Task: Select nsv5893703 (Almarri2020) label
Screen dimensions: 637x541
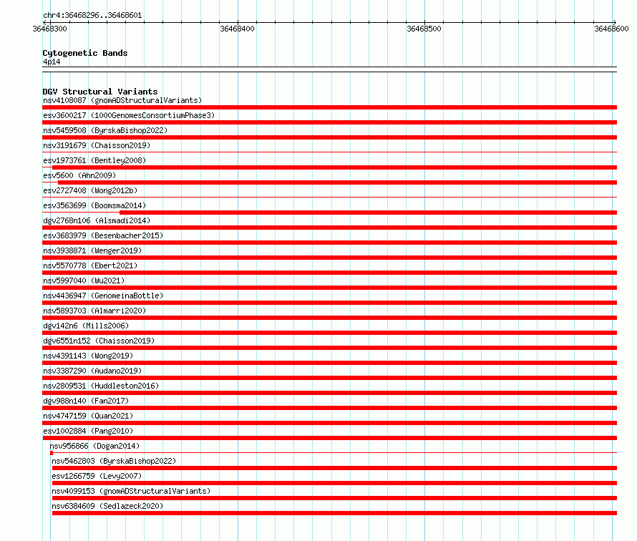Action: (x=94, y=311)
